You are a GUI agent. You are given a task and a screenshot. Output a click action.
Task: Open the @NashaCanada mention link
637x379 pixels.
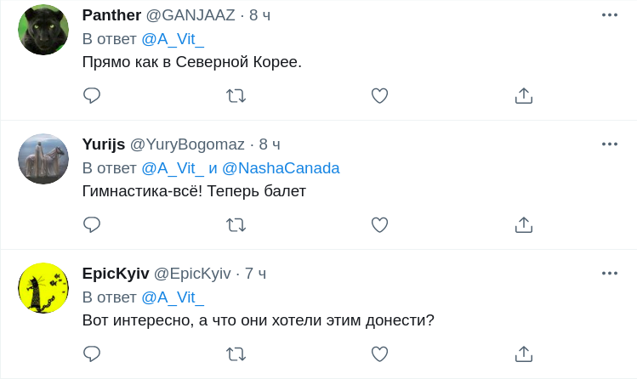tap(281, 168)
